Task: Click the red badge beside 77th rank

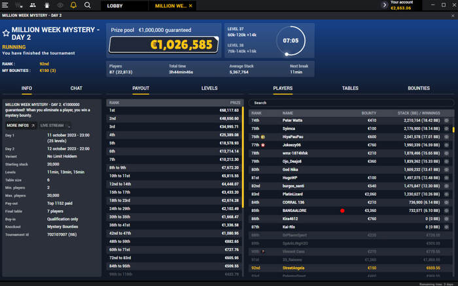Action: coord(263,145)
